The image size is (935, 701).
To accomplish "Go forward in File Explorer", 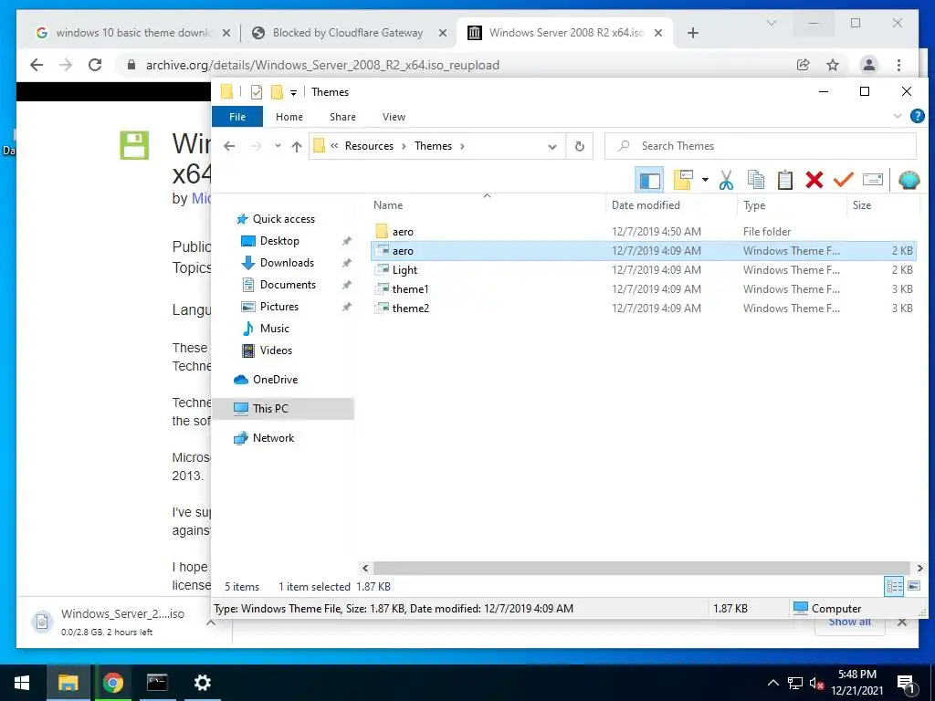I will 257,146.
